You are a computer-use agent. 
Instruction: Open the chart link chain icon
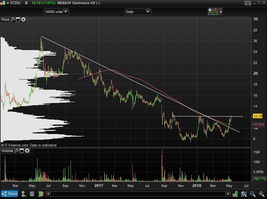[x=24, y=194]
